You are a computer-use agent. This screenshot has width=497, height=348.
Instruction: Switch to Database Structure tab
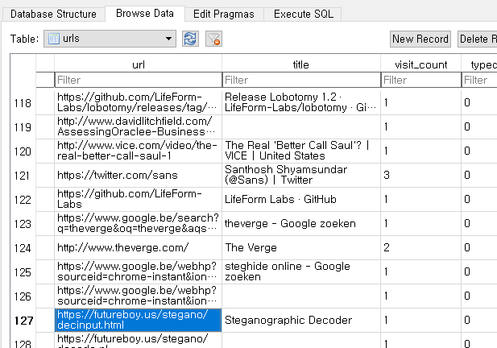point(53,14)
